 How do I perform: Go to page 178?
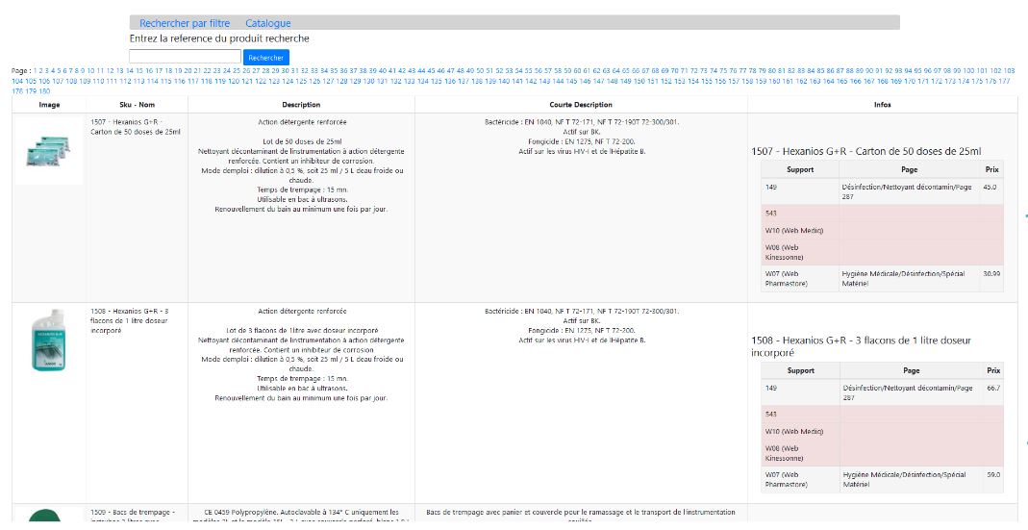(x=17, y=91)
